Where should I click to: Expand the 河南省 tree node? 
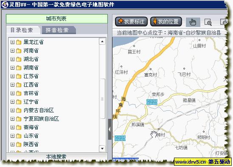click(12, 51)
